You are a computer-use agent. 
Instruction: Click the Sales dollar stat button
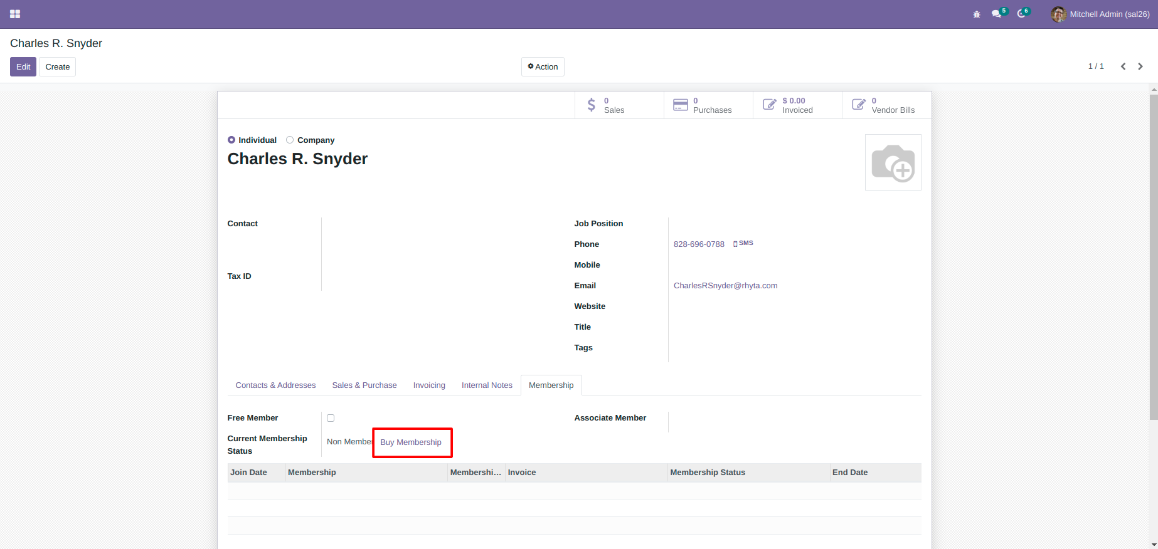click(x=619, y=105)
